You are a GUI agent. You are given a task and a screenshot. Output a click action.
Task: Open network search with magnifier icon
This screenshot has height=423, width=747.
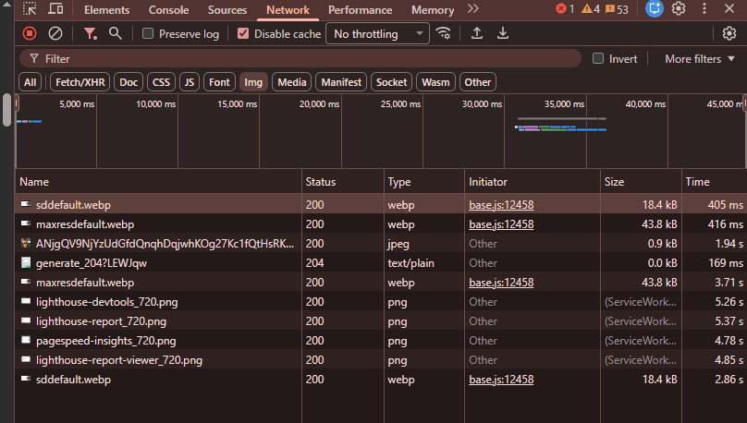pos(115,33)
